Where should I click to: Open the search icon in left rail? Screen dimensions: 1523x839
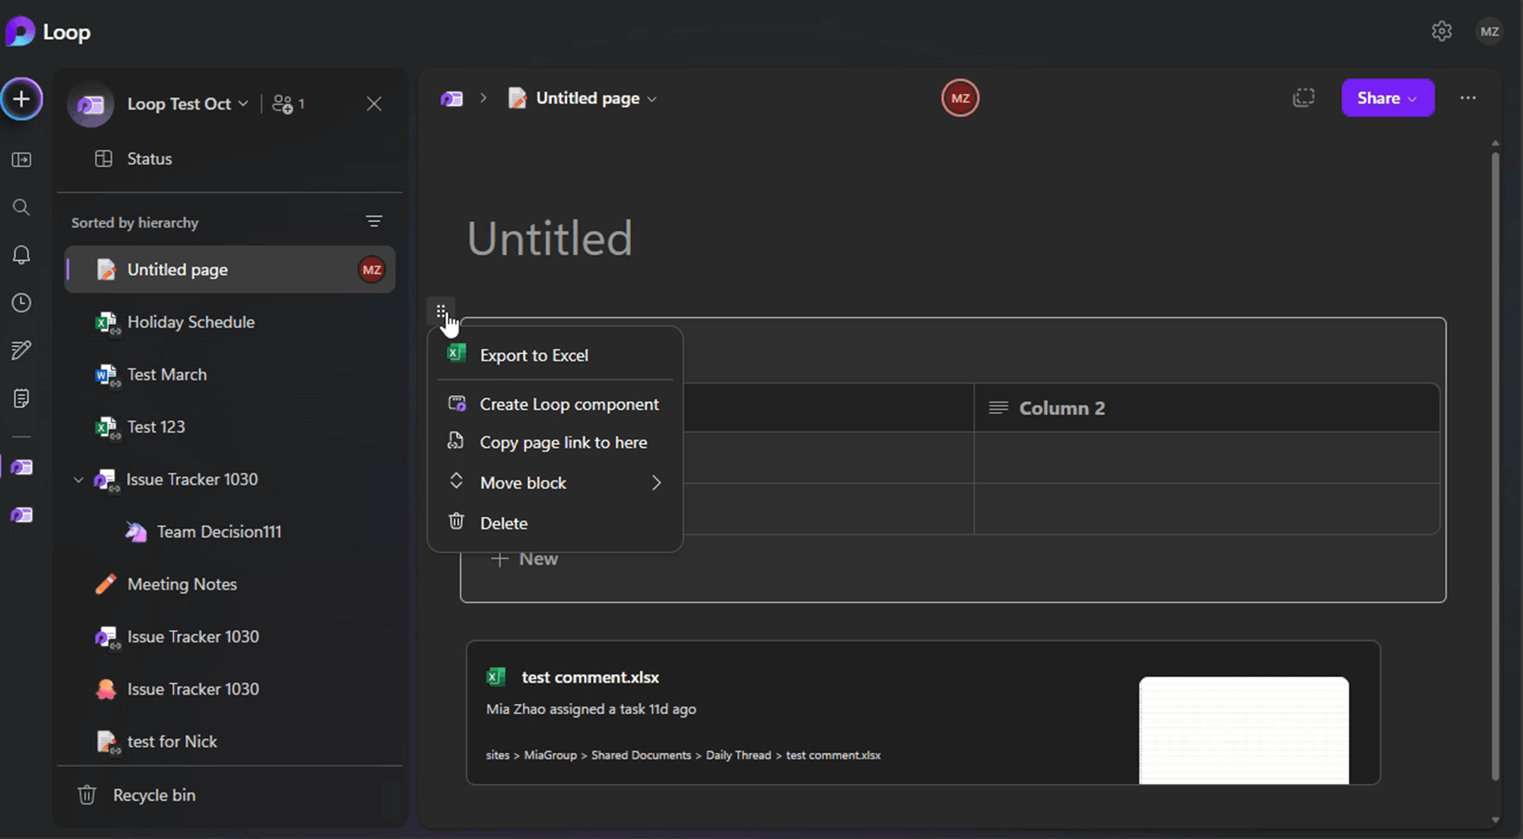[21, 207]
